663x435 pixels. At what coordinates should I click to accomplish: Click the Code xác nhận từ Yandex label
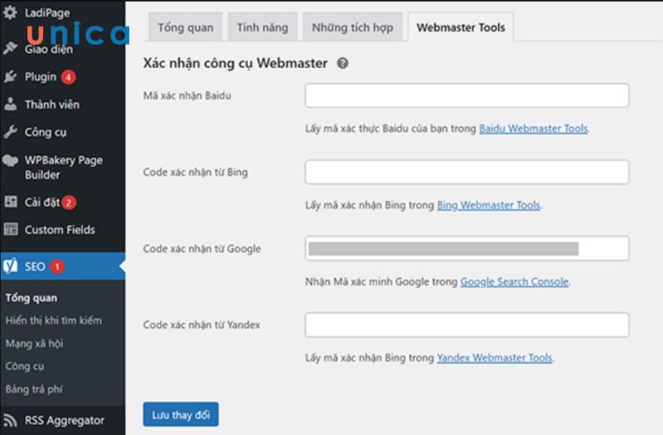point(201,325)
